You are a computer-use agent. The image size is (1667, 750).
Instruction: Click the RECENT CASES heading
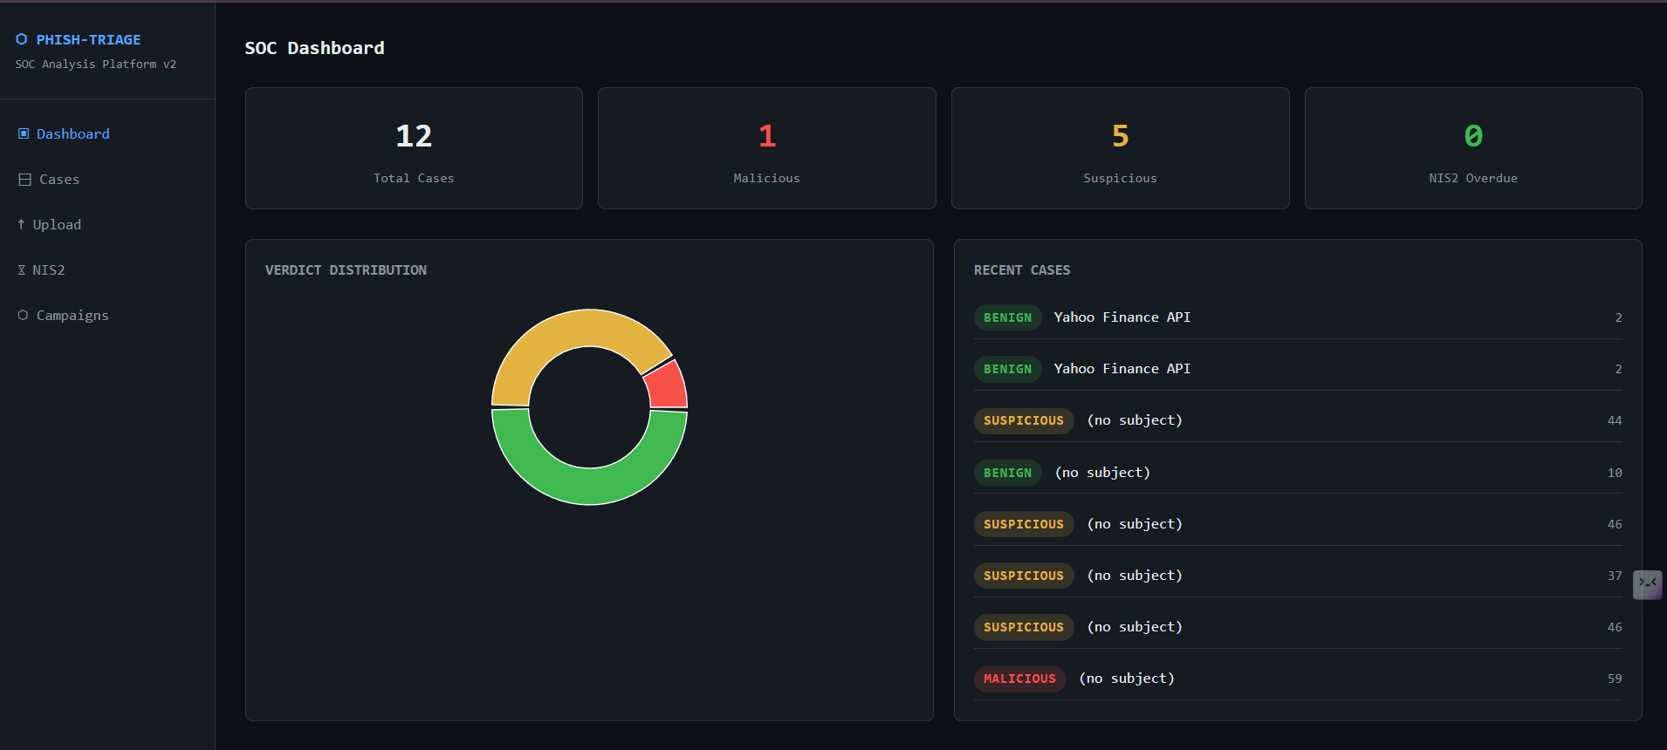[1022, 270]
